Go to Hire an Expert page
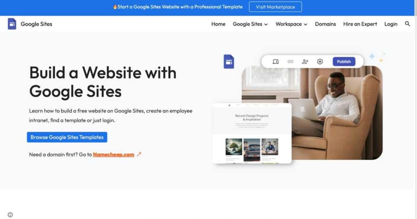The image size is (417, 219). 360,24
